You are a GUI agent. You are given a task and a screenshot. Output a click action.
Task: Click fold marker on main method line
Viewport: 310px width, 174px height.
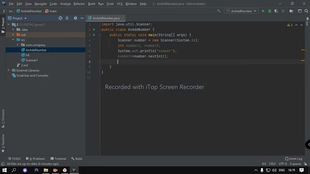(100, 35)
